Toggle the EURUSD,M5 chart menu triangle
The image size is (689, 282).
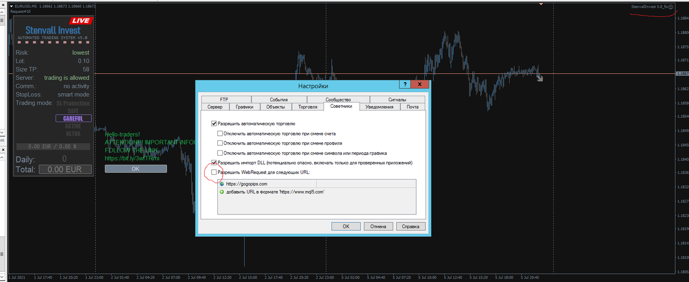point(12,5)
